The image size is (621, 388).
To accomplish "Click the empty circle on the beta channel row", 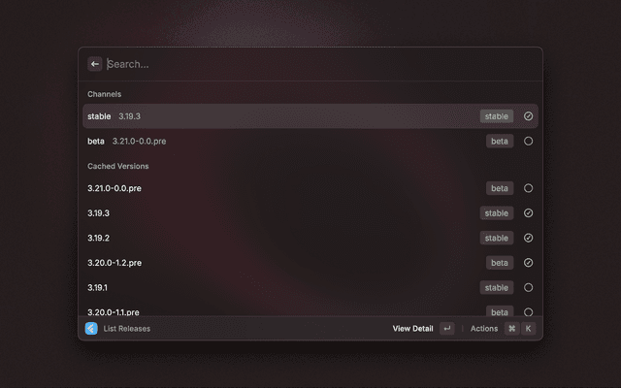I will point(528,141).
